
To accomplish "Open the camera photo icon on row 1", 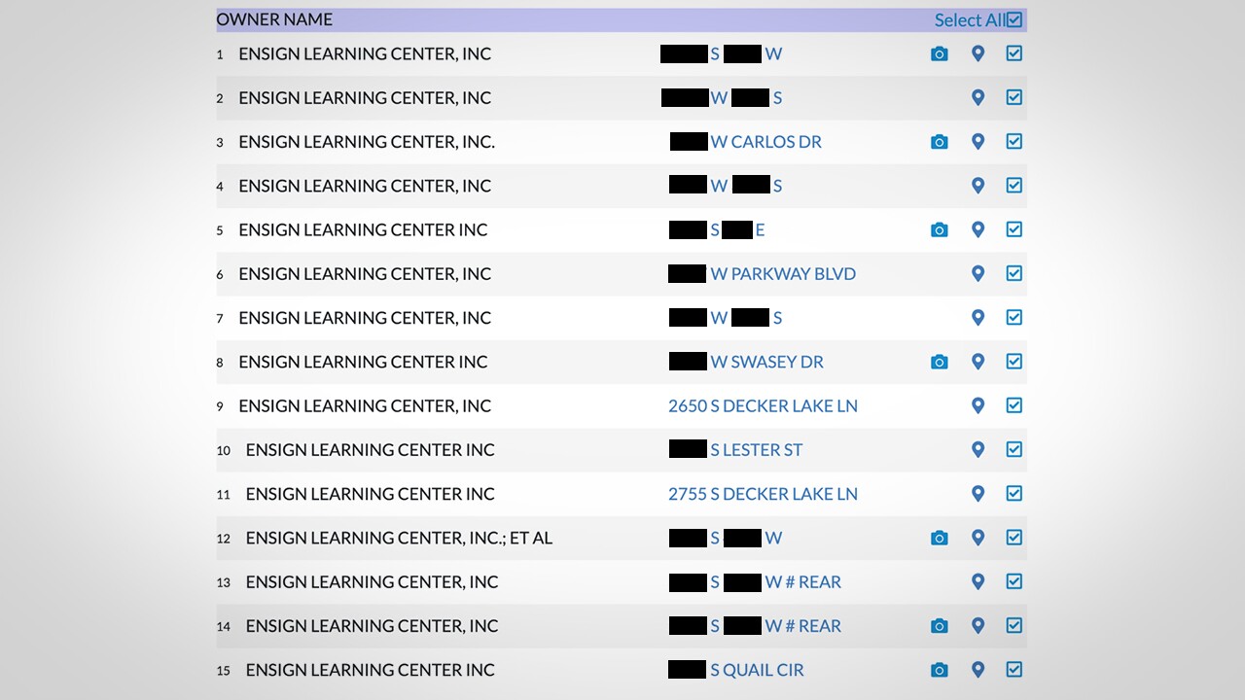I will [x=939, y=53].
